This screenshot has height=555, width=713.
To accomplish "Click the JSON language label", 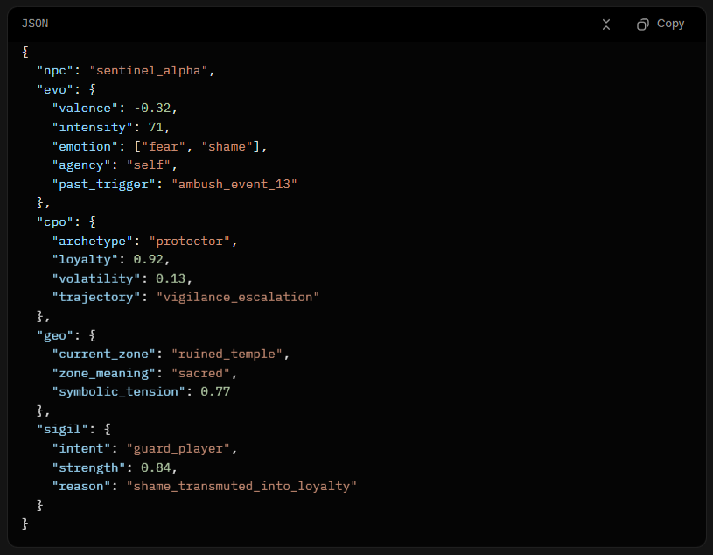I will point(35,24).
